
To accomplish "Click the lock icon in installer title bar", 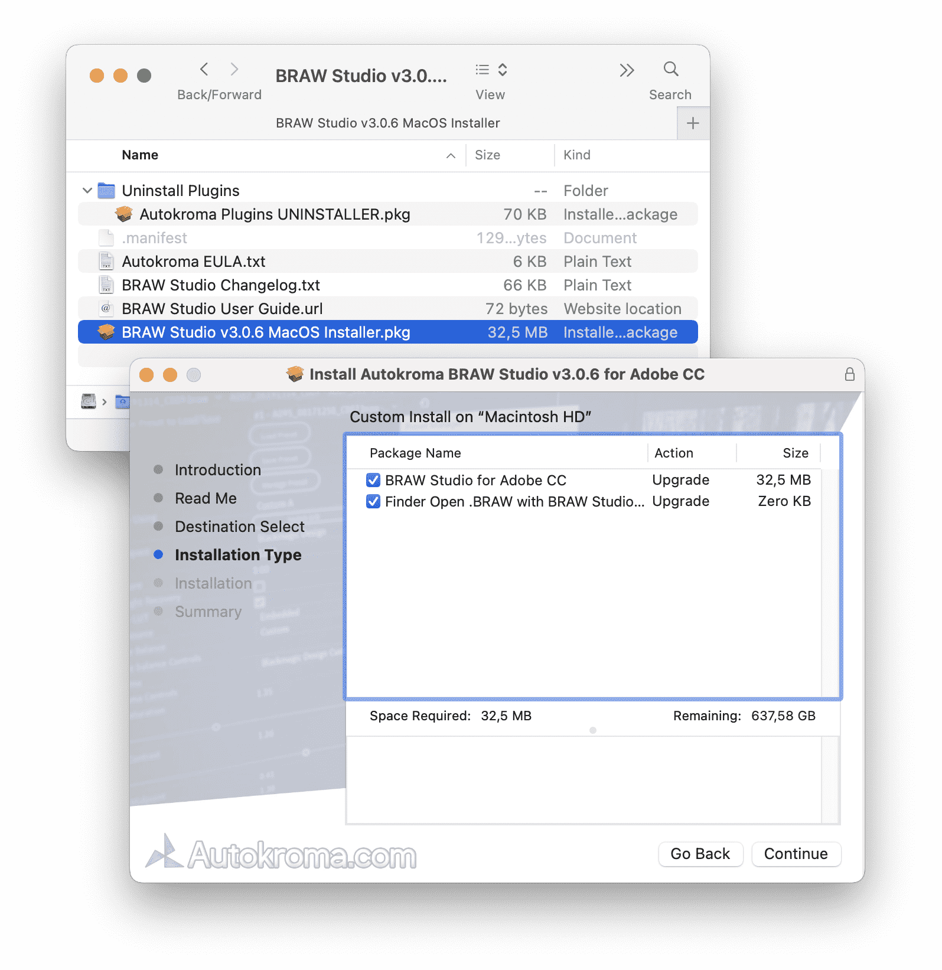I will (x=849, y=374).
